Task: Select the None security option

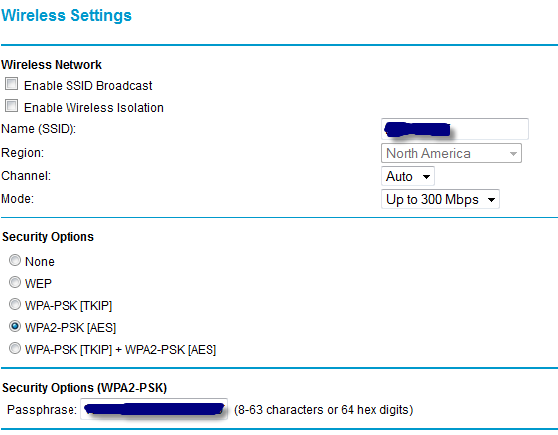Action: [x=15, y=260]
